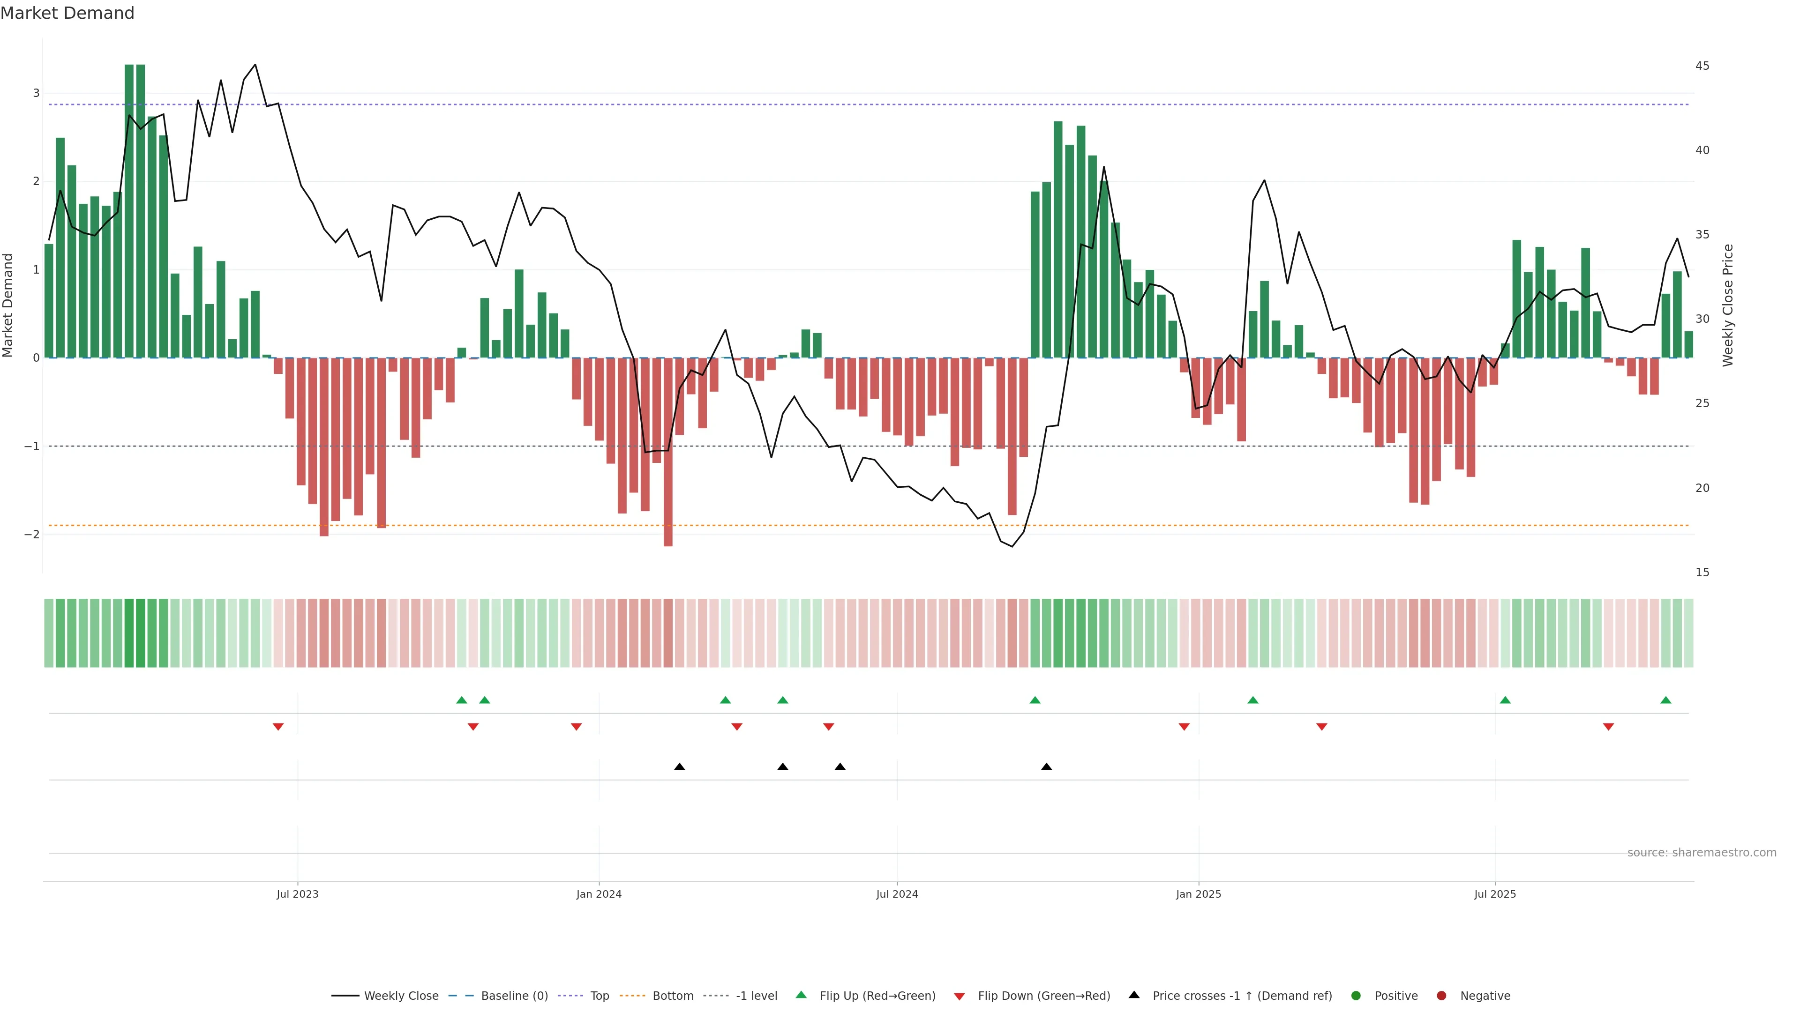
Task: Click the green Flip Up legend triangle
Action: tap(801, 995)
